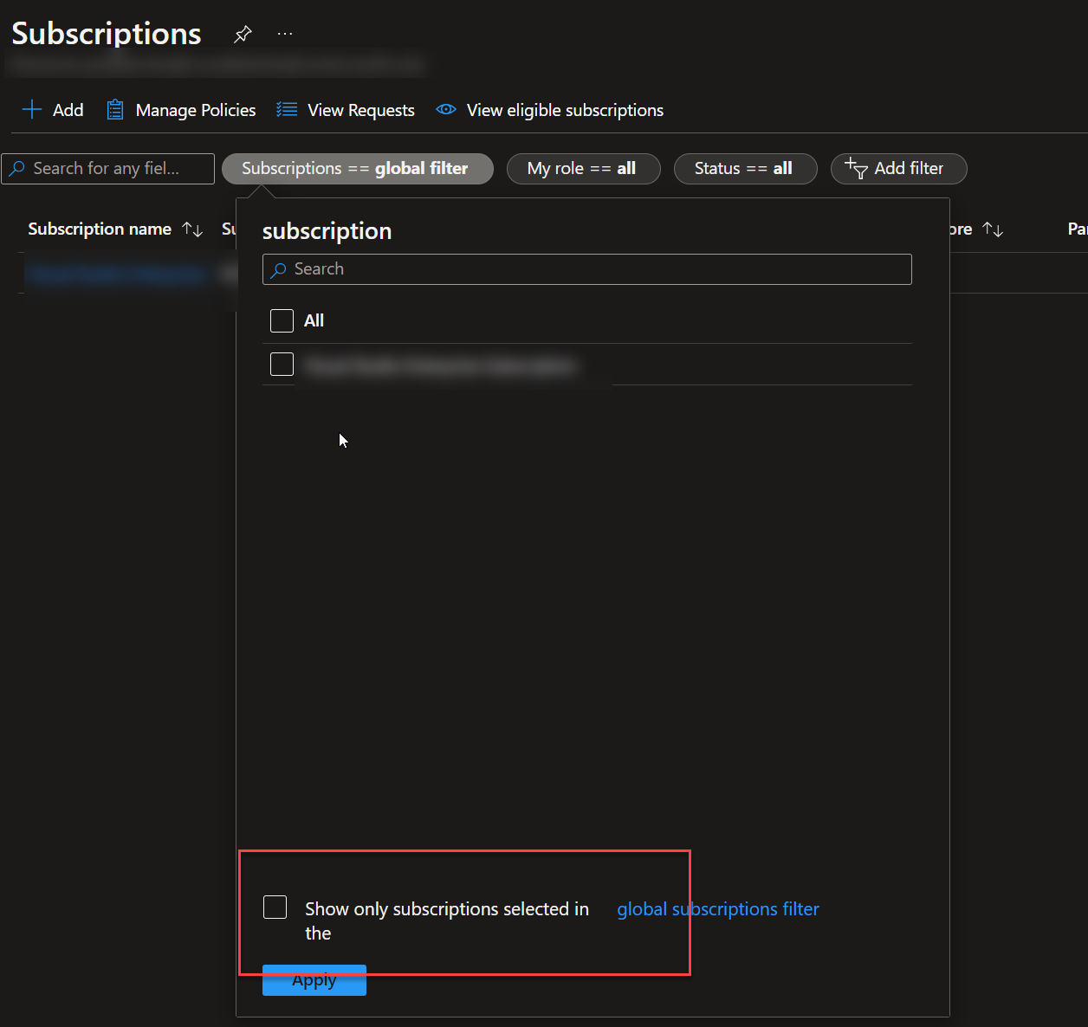Open the My role filter dropdown

point(583,168)
